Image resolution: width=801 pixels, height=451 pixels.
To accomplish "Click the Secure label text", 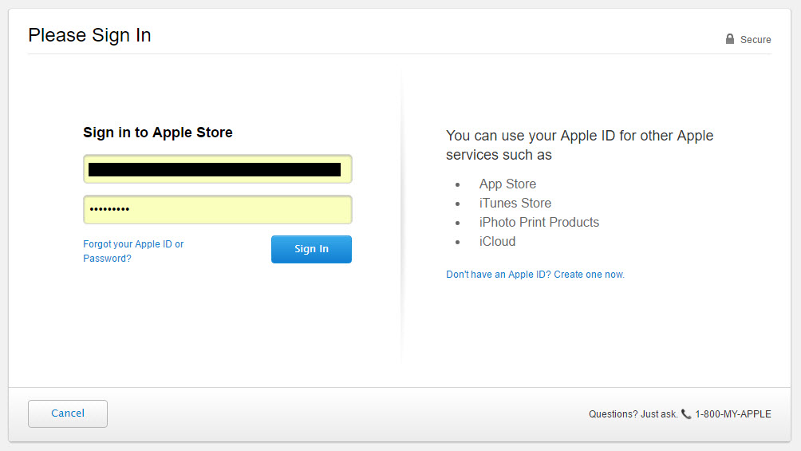I will 756,40.
